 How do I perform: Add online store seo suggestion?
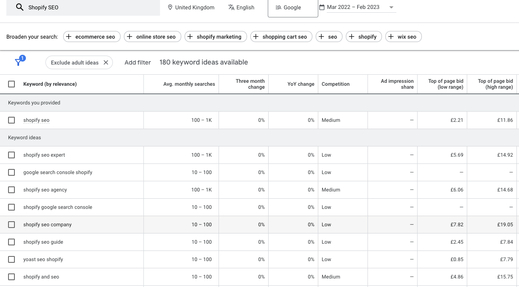(152, 37)
